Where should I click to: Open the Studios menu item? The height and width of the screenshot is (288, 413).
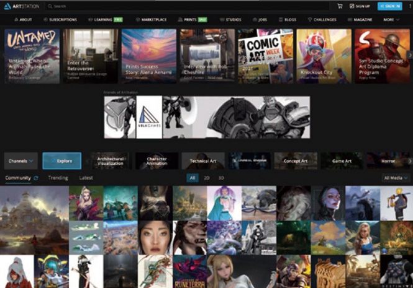tap(230, 19)
